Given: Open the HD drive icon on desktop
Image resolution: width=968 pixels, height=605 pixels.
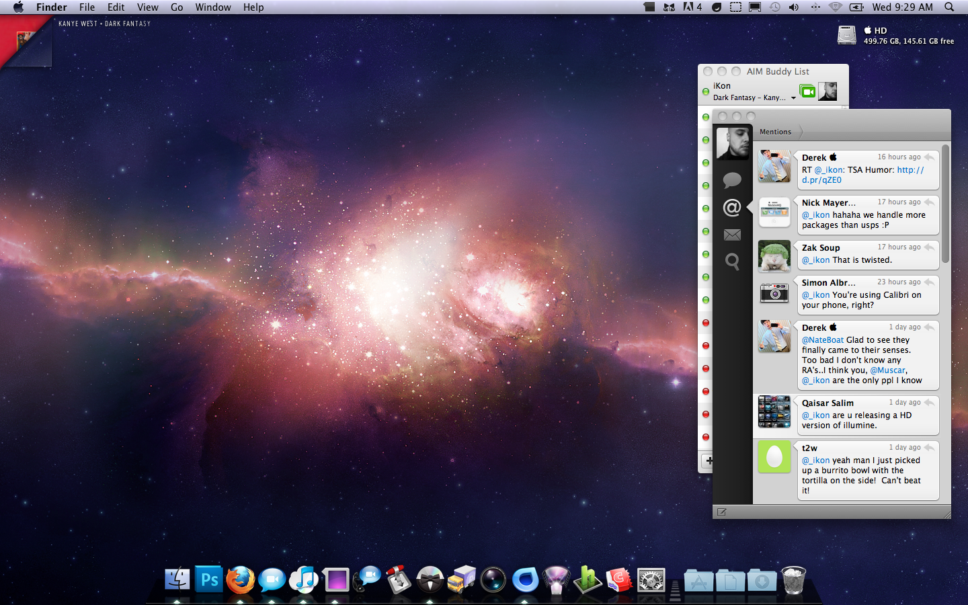Looking at the screenshot, I should click(x=847, y=35).
